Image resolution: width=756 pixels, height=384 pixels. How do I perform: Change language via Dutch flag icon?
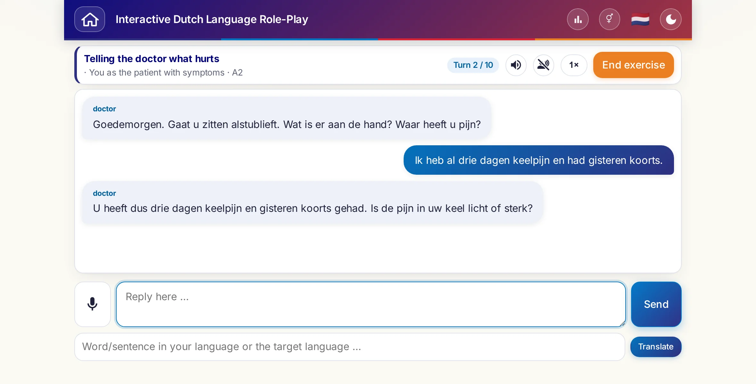640,19
